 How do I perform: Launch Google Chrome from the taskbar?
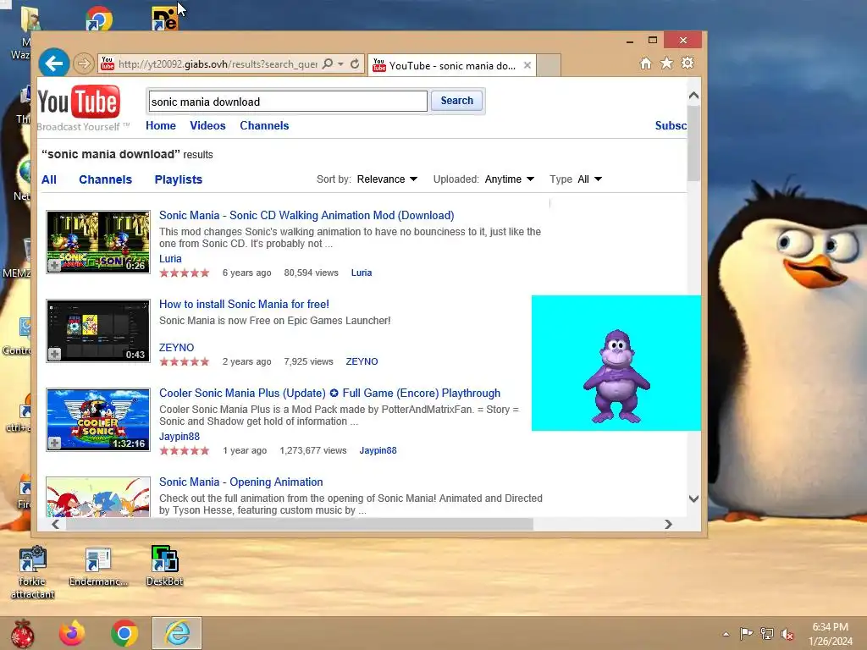(124, 633)
